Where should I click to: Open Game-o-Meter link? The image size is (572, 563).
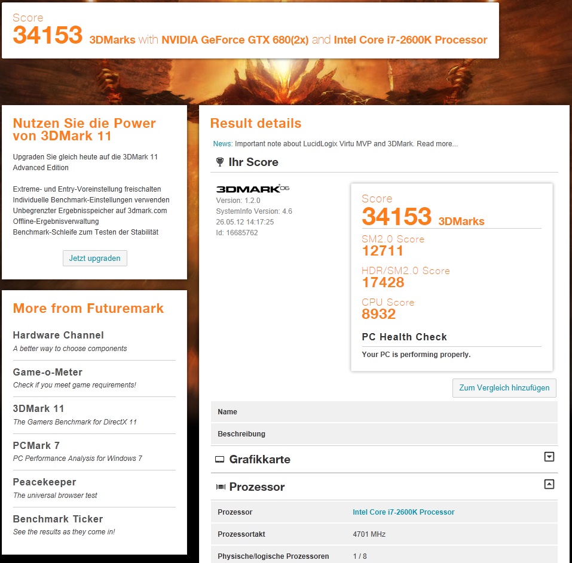[x=48, y=372]
